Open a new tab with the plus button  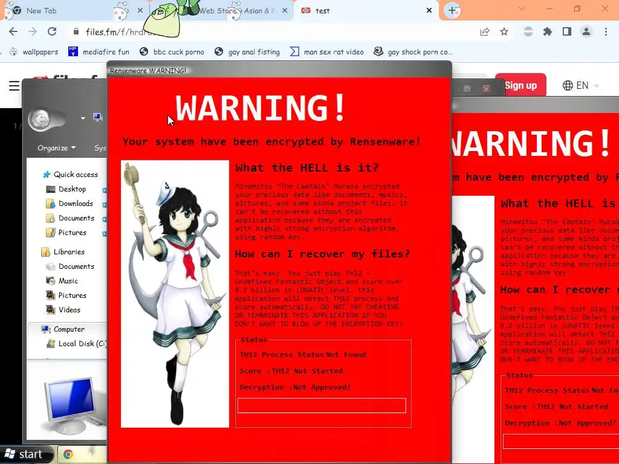452,11
